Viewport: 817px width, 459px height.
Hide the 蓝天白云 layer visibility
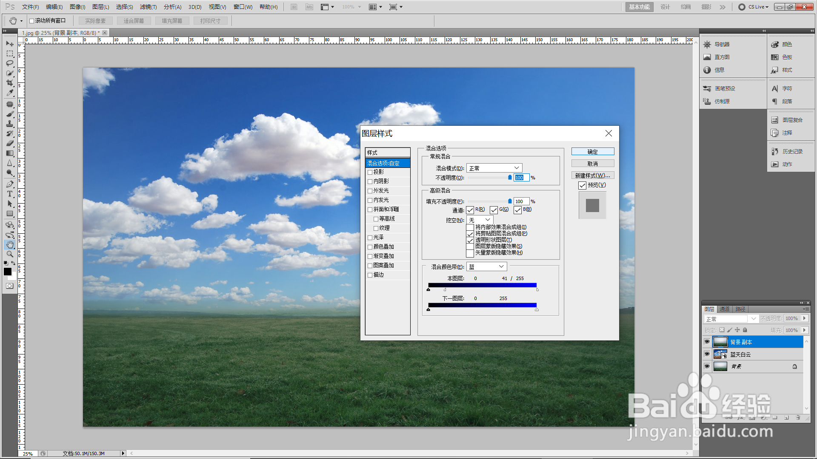click(707, 354)
